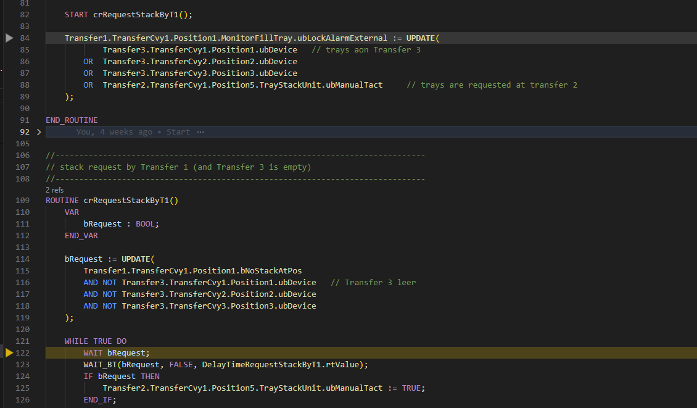Click the 'You, 4 weeks ago • Start' blame annotation
This screenshot has height=408, width=697.
(x=133, y=132)
